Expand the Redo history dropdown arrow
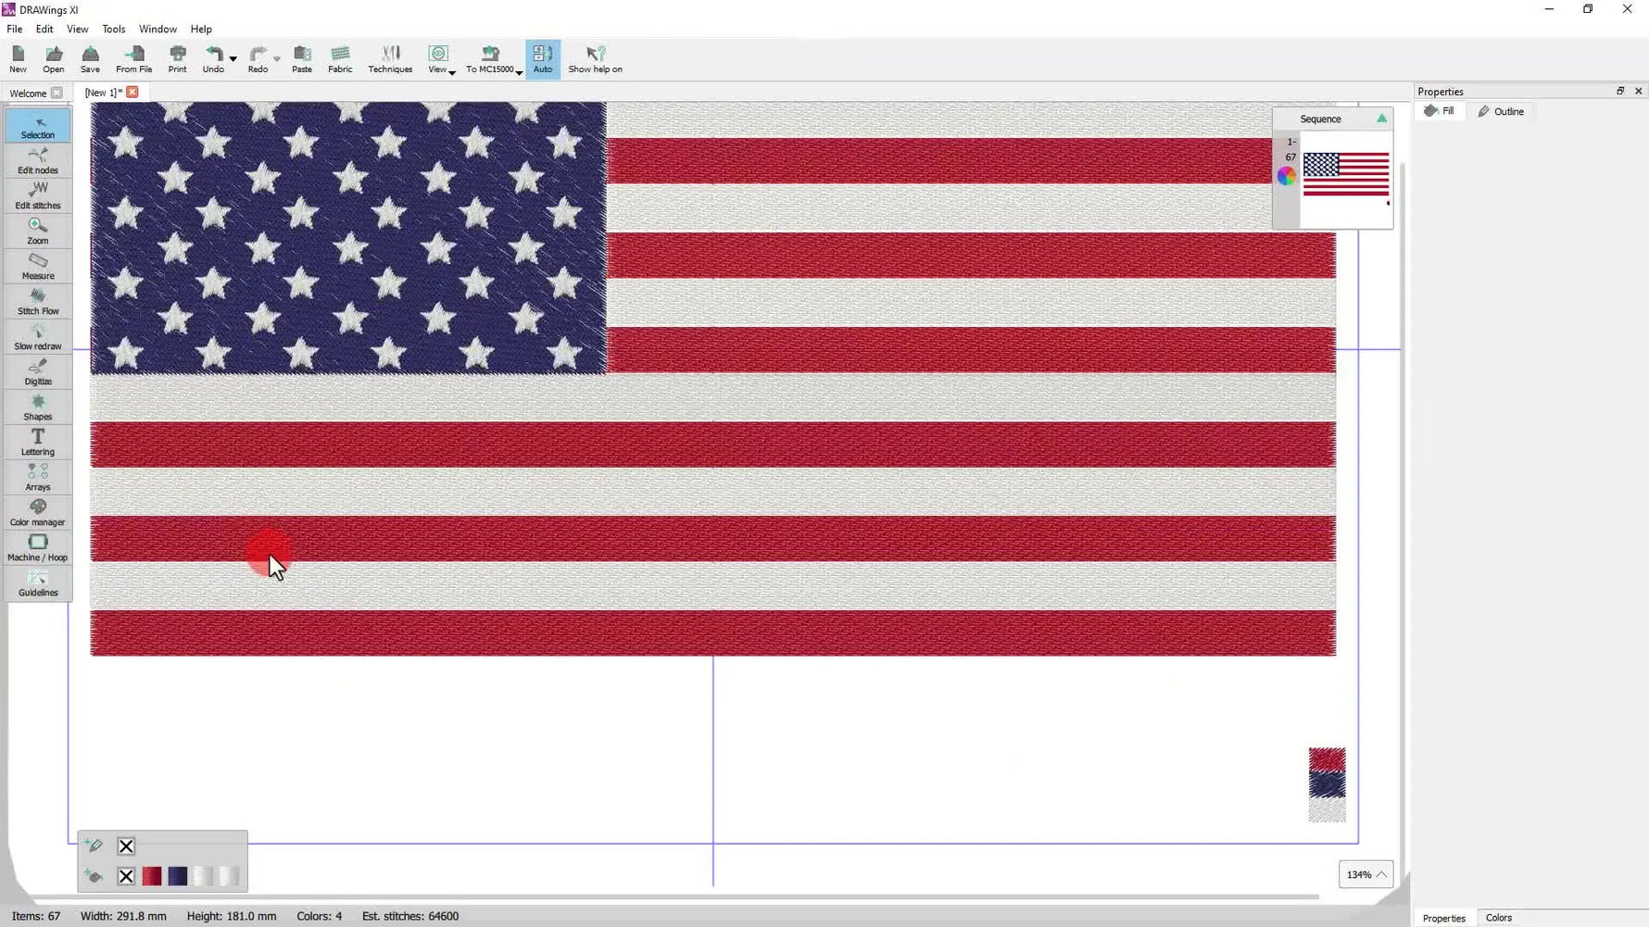The image size is (1649, 927). click(x=277, y=59)
